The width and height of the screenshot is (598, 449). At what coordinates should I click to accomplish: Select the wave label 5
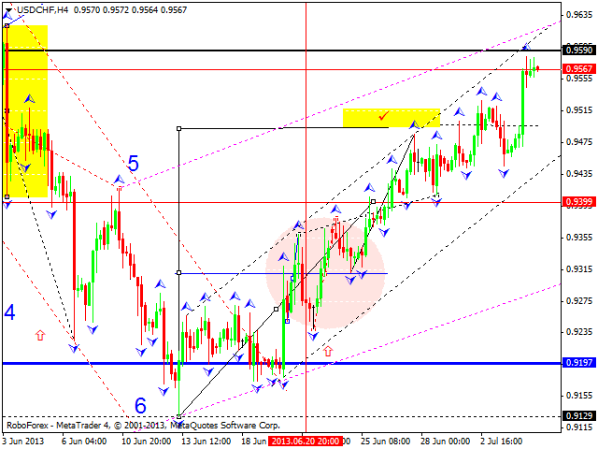[x=133, y=165]
